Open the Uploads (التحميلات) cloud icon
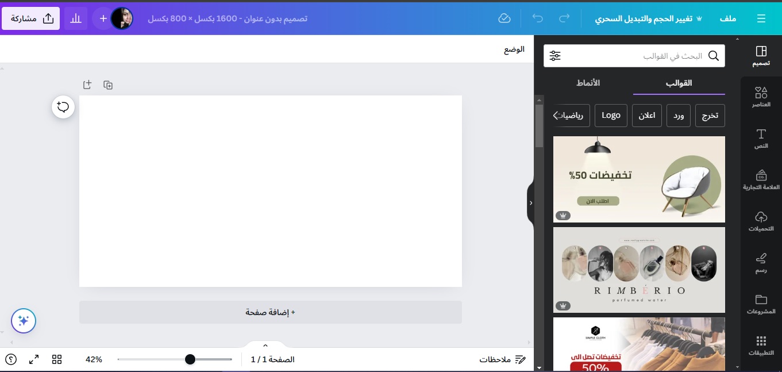The width and height of the screenshot is (782, 372). coord(761,221)
